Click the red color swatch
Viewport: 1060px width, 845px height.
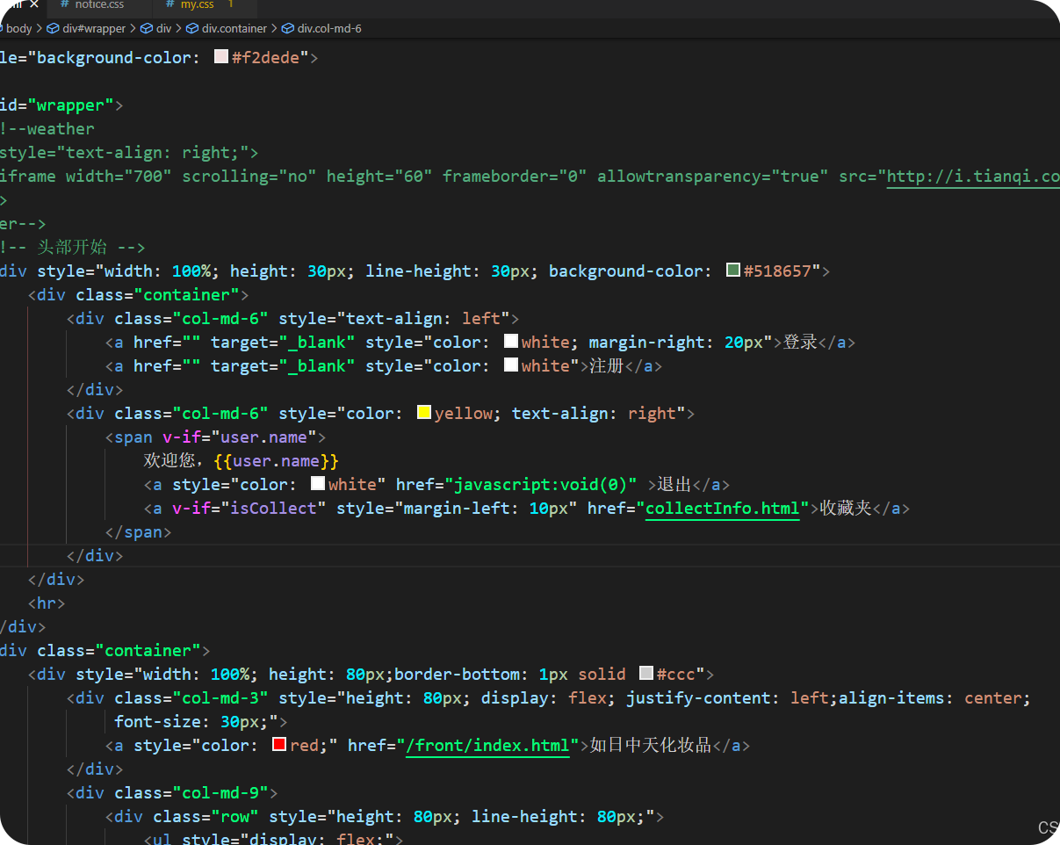[280, 745]
